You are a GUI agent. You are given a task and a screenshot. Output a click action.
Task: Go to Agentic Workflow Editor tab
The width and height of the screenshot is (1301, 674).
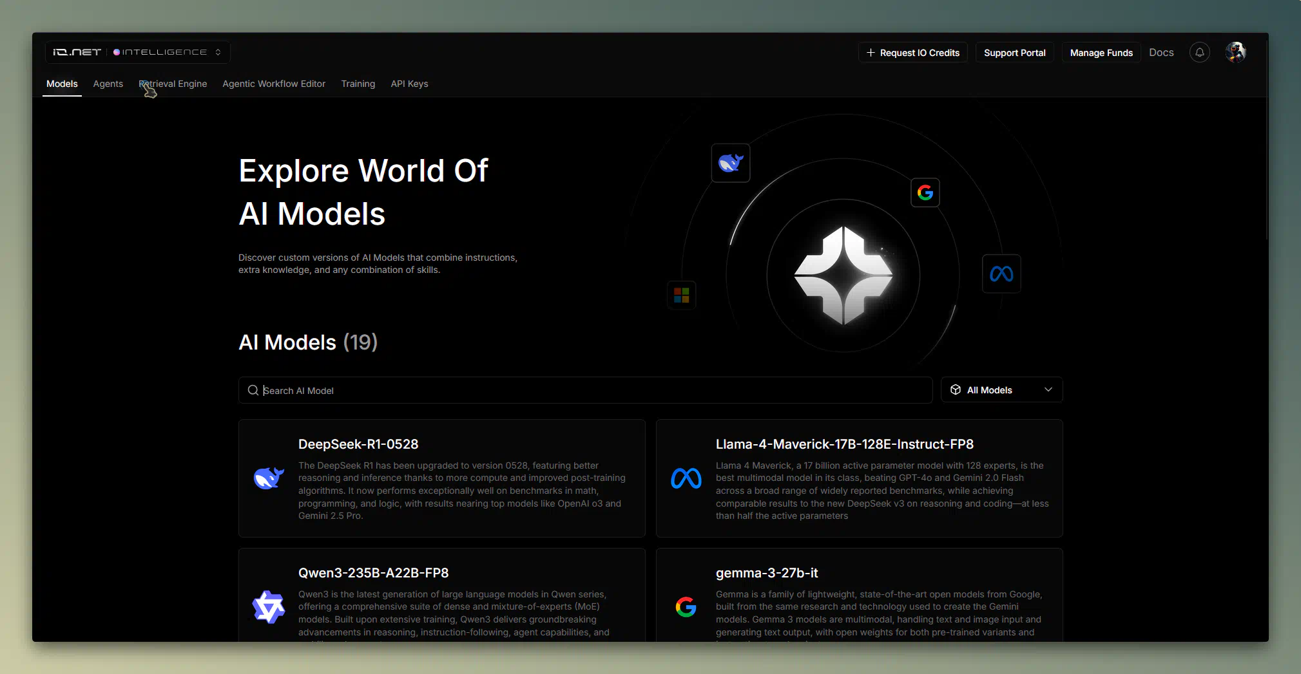point(274,84)
